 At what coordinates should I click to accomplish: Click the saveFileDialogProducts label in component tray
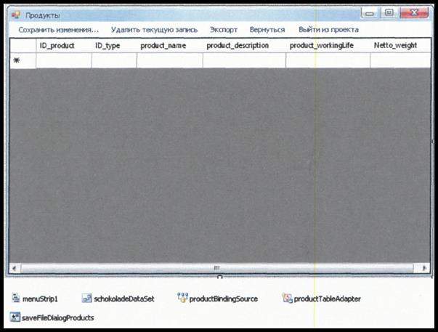[x=58, y=317]
